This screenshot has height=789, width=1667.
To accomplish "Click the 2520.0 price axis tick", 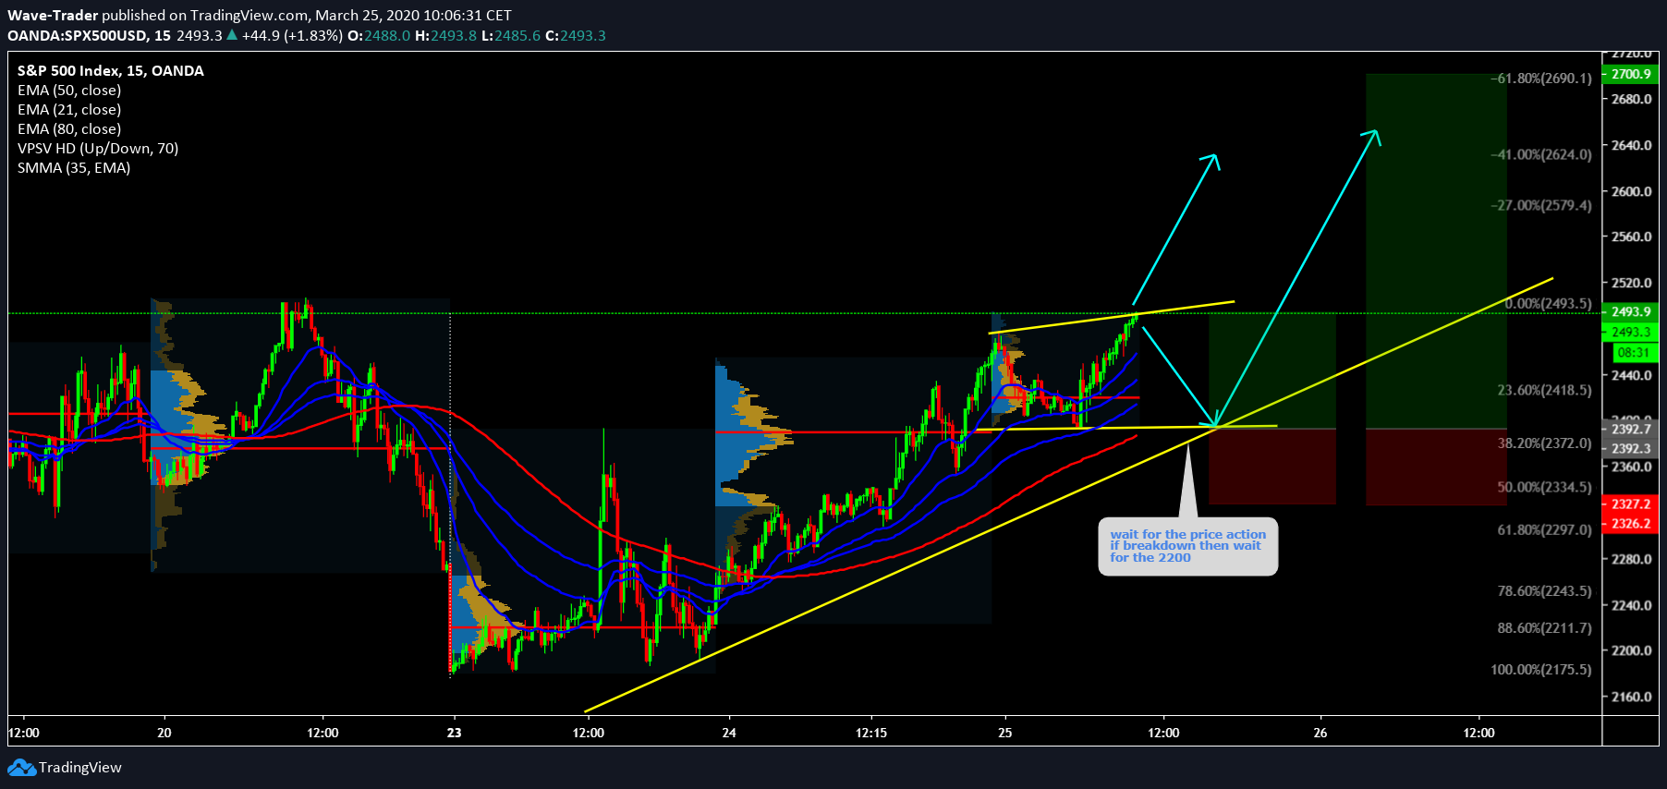I will pos(1631,283).
